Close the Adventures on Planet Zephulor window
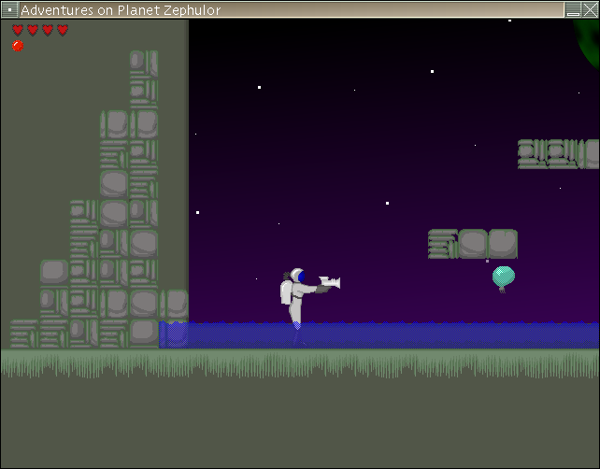Viewport: 600px width, 469px height. tap(590, 9)
